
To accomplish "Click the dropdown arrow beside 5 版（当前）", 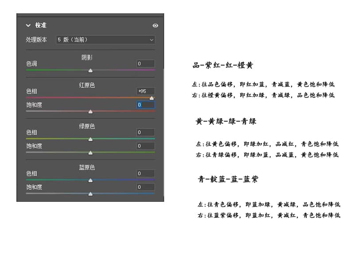I will coord(151,40).
